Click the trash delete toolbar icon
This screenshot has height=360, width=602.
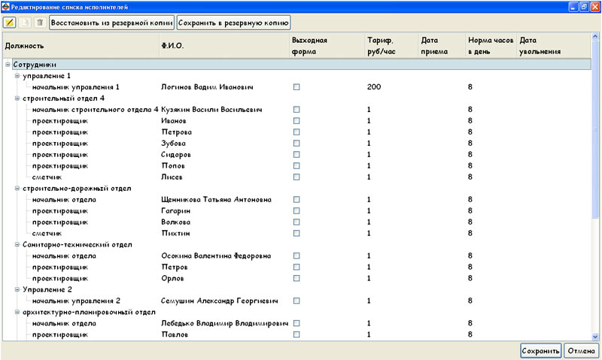[39, 23]
